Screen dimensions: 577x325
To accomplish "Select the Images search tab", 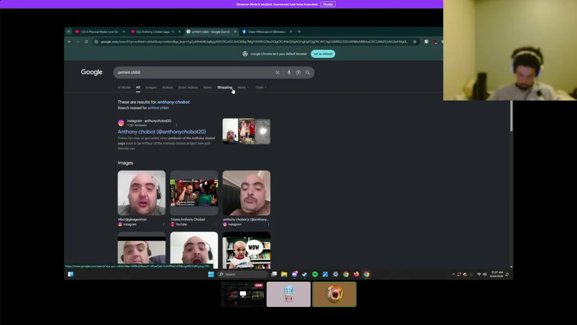I will pyautogui.click(x=151, y=87).
